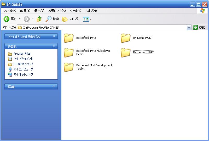Select the Battlefield Mod Development Toolkit folder icon
Screen dimensions: 209x141
coord(69,67)
